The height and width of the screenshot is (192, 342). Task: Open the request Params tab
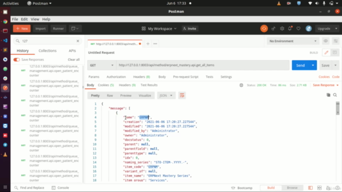[x=94, y=77]
